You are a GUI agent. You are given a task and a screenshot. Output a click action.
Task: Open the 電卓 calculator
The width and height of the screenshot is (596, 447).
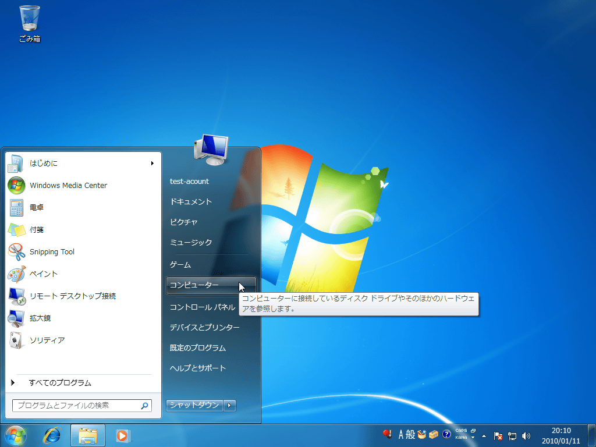pyautogui.click(x=81, y=208)
